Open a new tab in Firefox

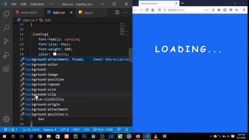click(182, 3)
